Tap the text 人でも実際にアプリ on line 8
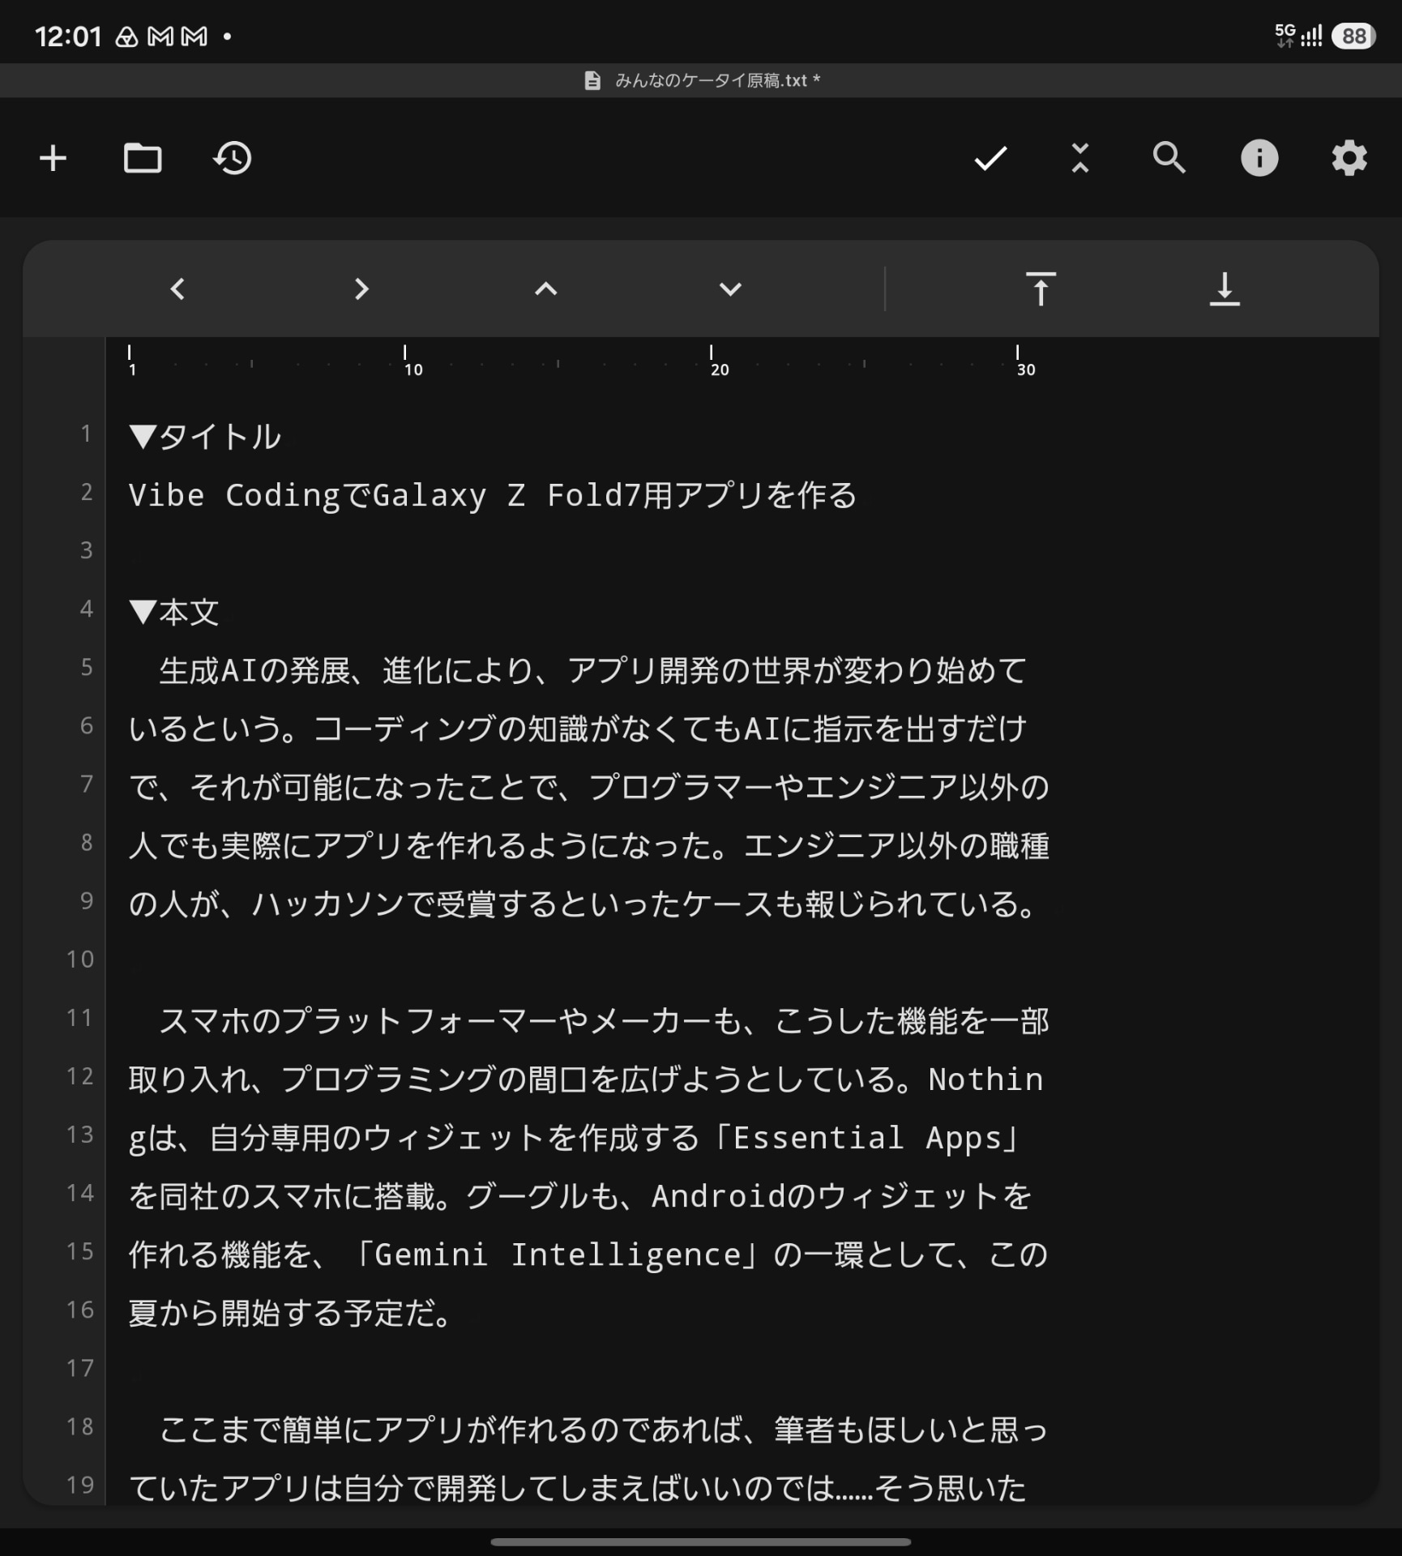 click(266, 845)
